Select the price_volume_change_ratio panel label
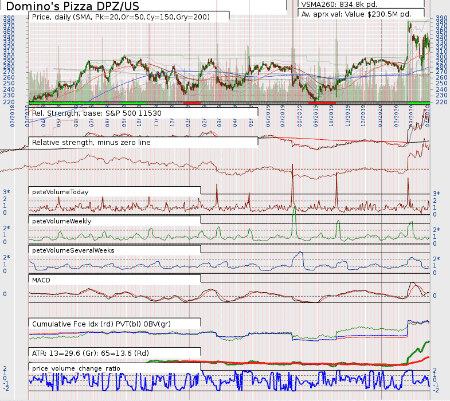Viewport: 450px width, 401px height. click(76, 368)
